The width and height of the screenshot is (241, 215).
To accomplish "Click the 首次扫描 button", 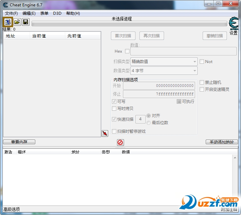I will (123, 36).
